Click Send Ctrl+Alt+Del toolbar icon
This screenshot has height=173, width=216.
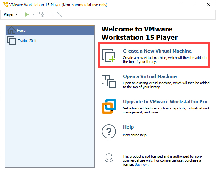41,14
